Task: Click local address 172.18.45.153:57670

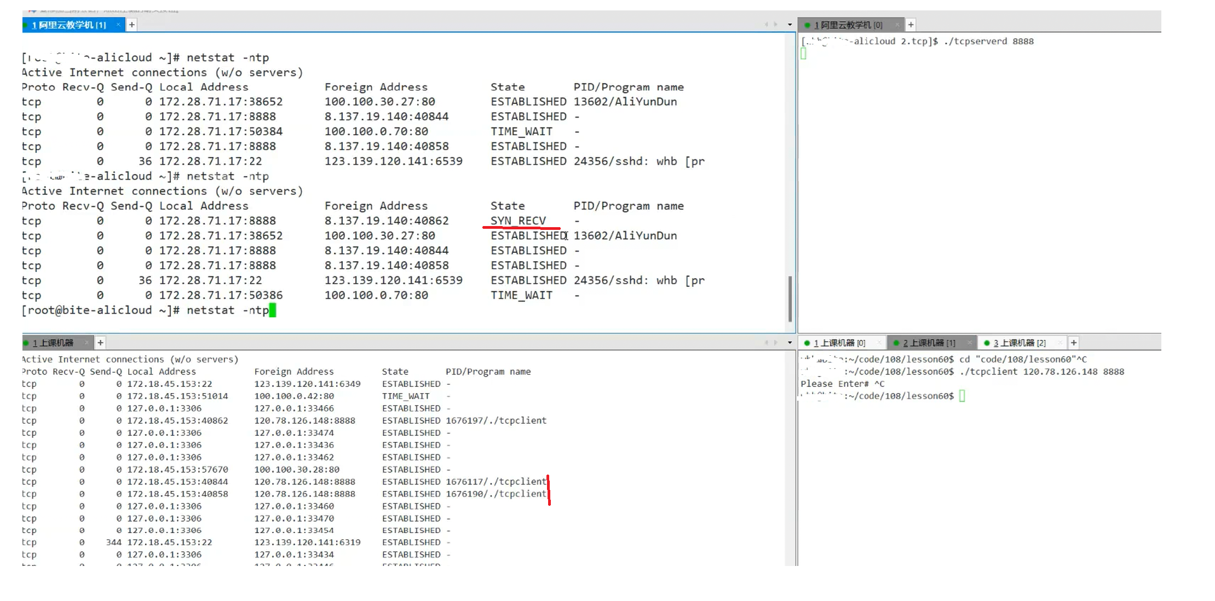Action: tap(177, 470)
